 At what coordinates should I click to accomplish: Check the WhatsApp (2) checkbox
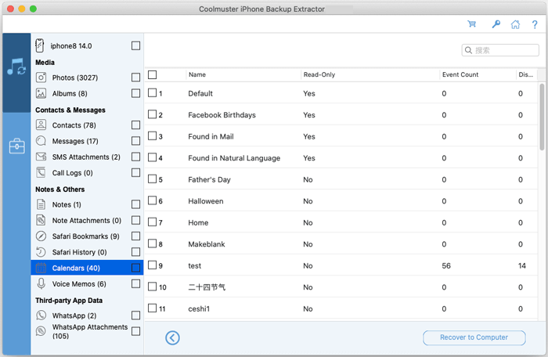(135, 316)
